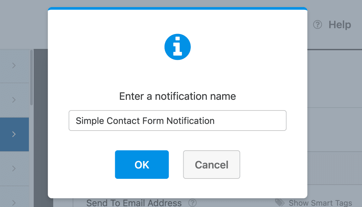Click the 'Enter a notification name' prompt text
Screen dimensions: 362x207
pos(177,96)
